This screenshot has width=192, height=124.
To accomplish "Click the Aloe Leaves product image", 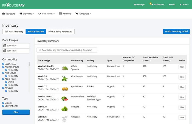I will pos(65,79).
